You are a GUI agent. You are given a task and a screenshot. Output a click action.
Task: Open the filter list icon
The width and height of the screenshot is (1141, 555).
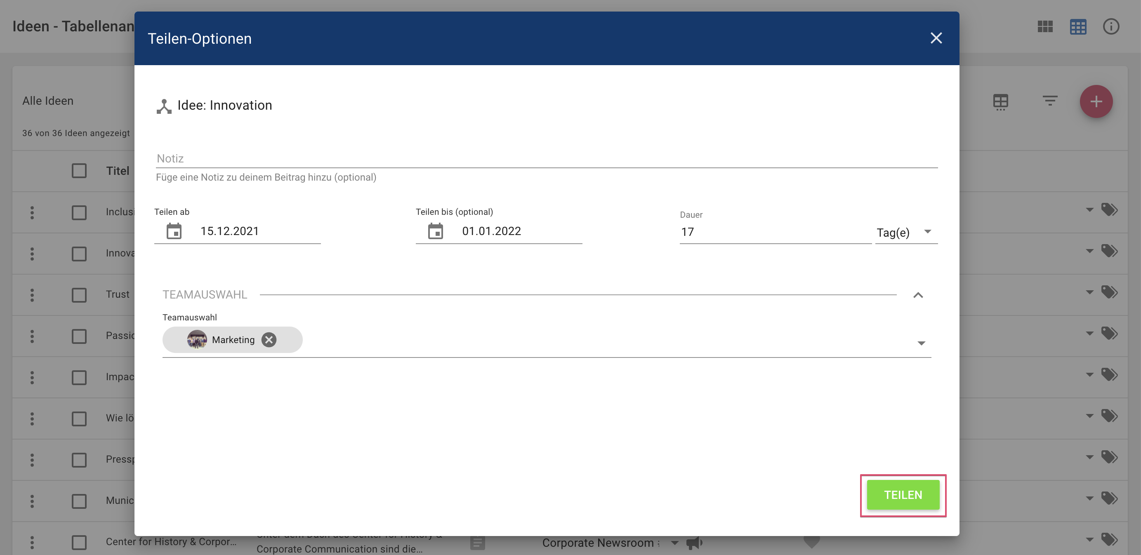click(1050, 101)
